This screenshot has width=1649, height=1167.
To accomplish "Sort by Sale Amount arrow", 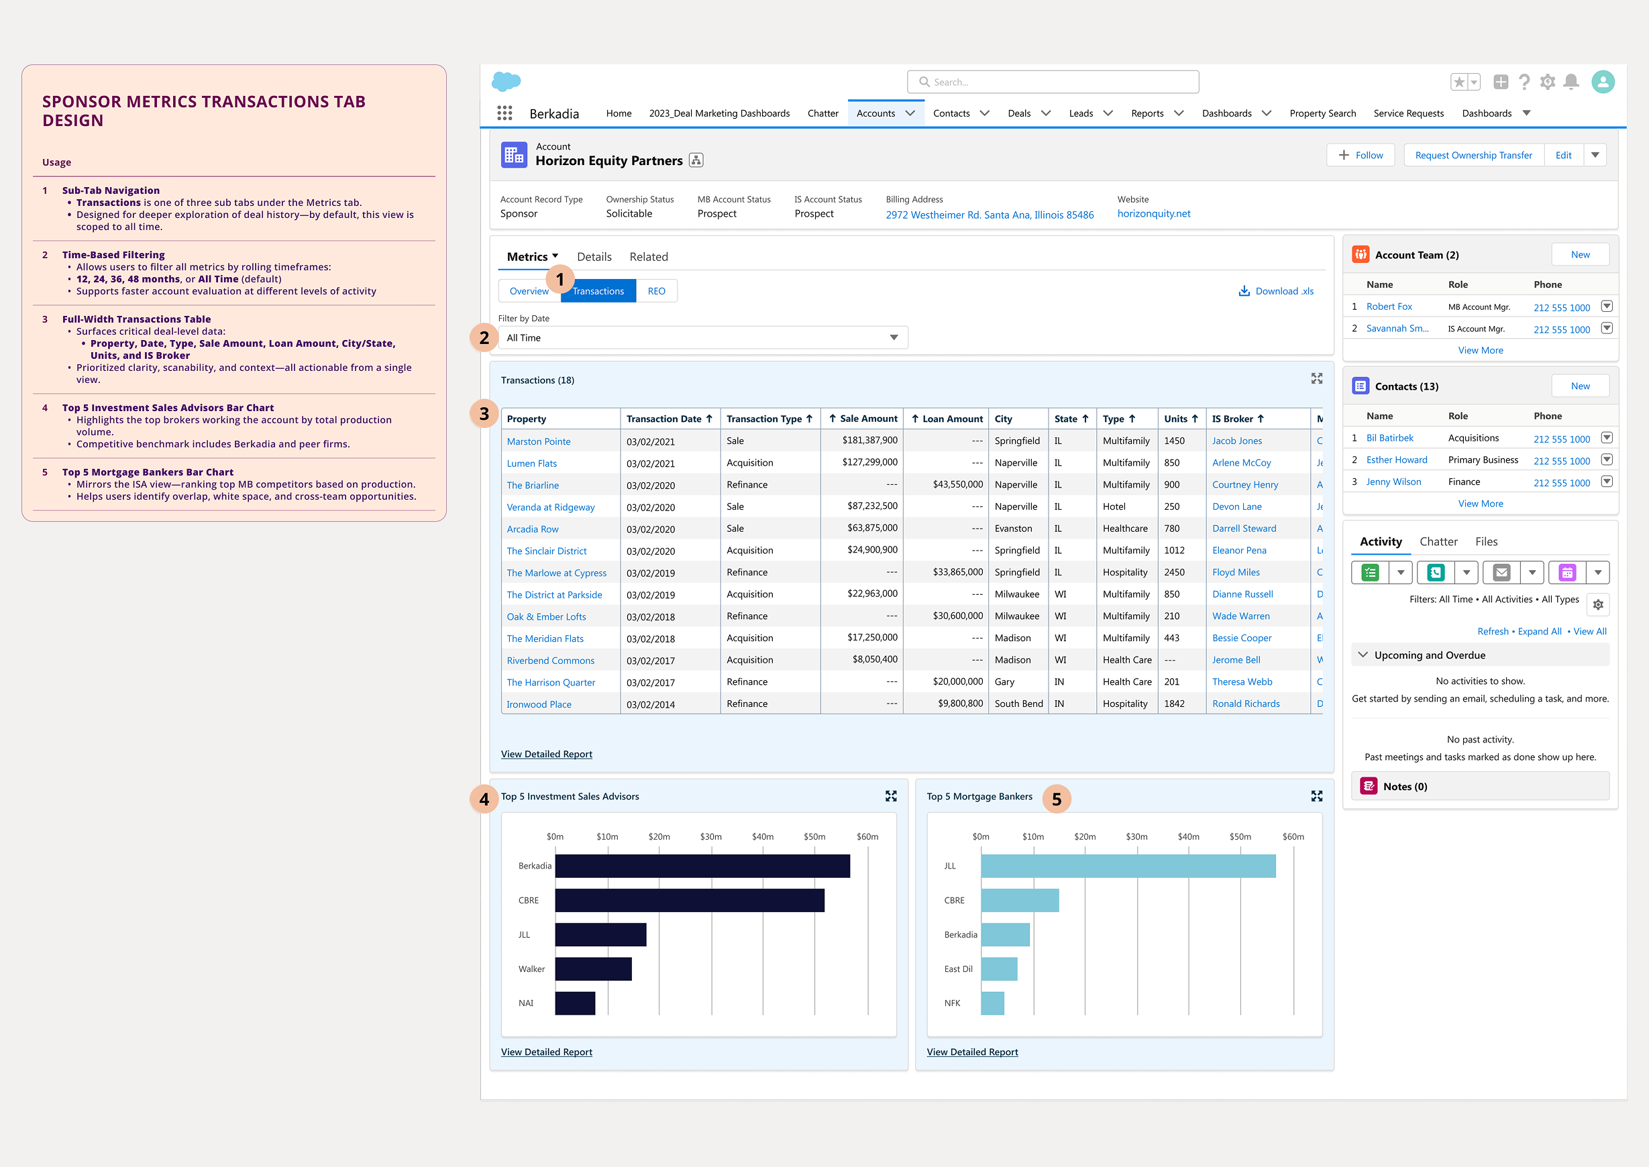I will (833, 419).
